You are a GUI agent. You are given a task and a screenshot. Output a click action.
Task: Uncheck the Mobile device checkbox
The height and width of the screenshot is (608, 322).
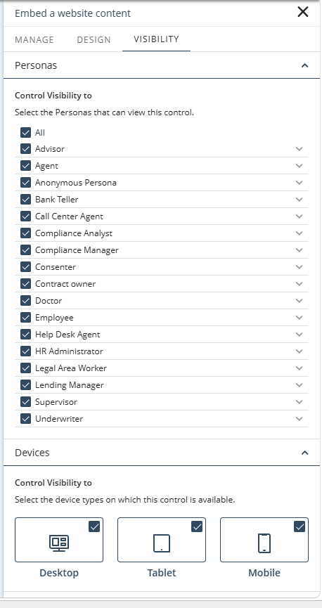[x=300, y=526]
